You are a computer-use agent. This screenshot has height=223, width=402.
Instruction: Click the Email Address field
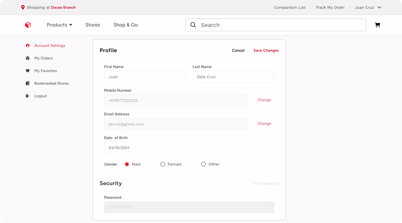(176, 124)
